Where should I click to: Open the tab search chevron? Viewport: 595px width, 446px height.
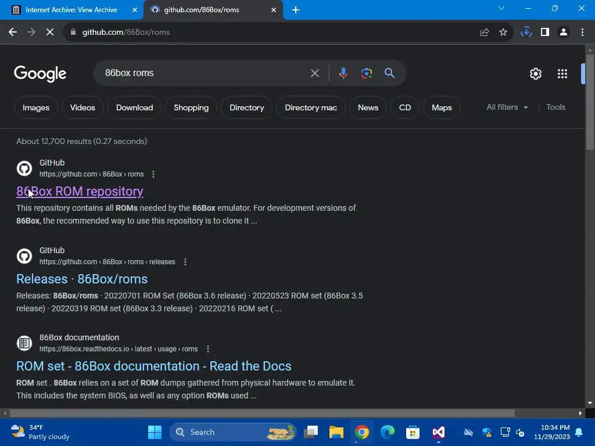[x=501, y=8]
